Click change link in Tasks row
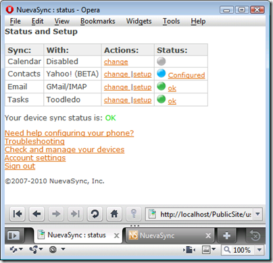This screenshot has width=273, height=263. click(116, 100)
